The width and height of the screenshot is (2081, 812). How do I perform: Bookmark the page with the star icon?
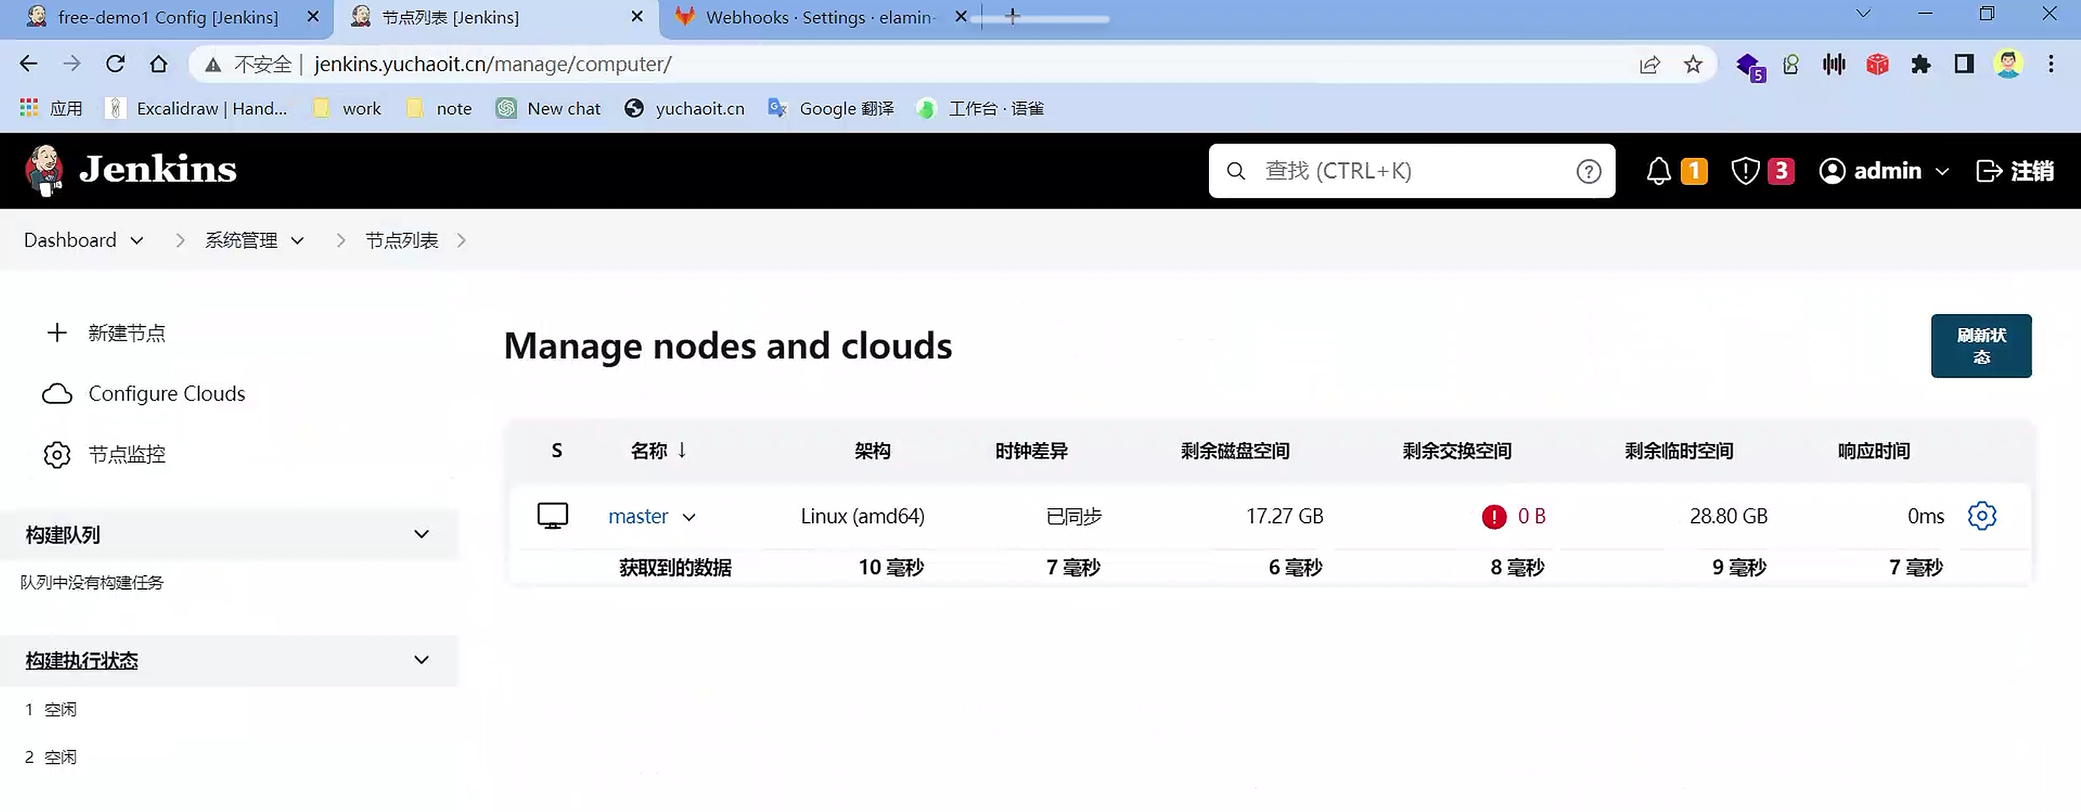pyautogui.click(x=1692, y=65)
